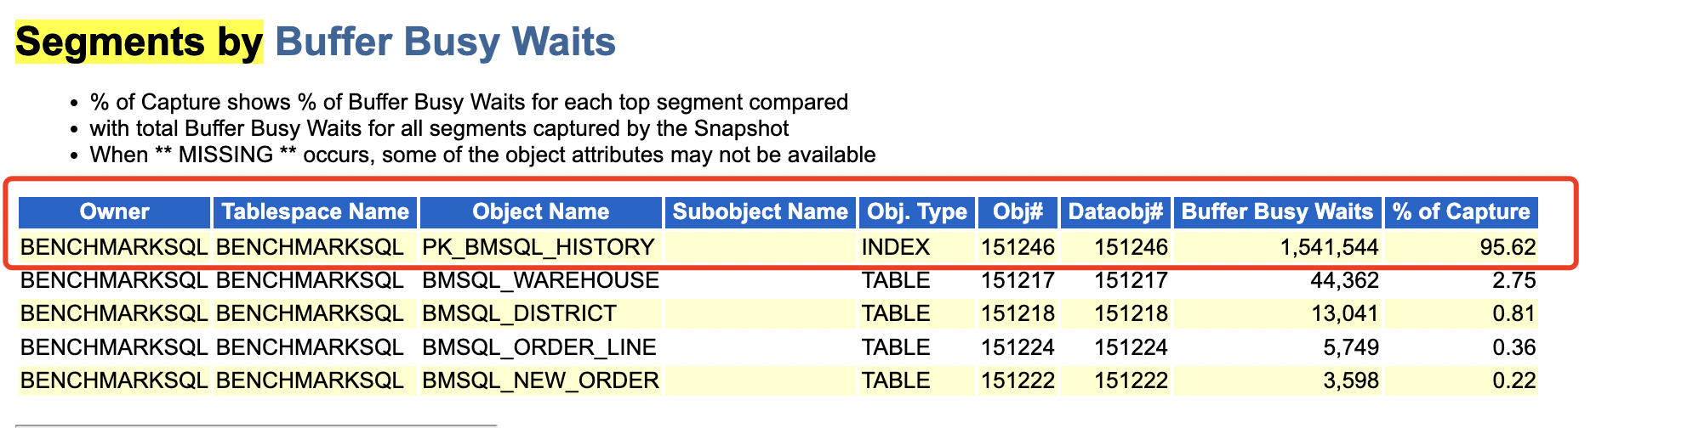Click the Obj. Type column header
The width and height of the screenshot is (1693, 428).
point(916,212)
